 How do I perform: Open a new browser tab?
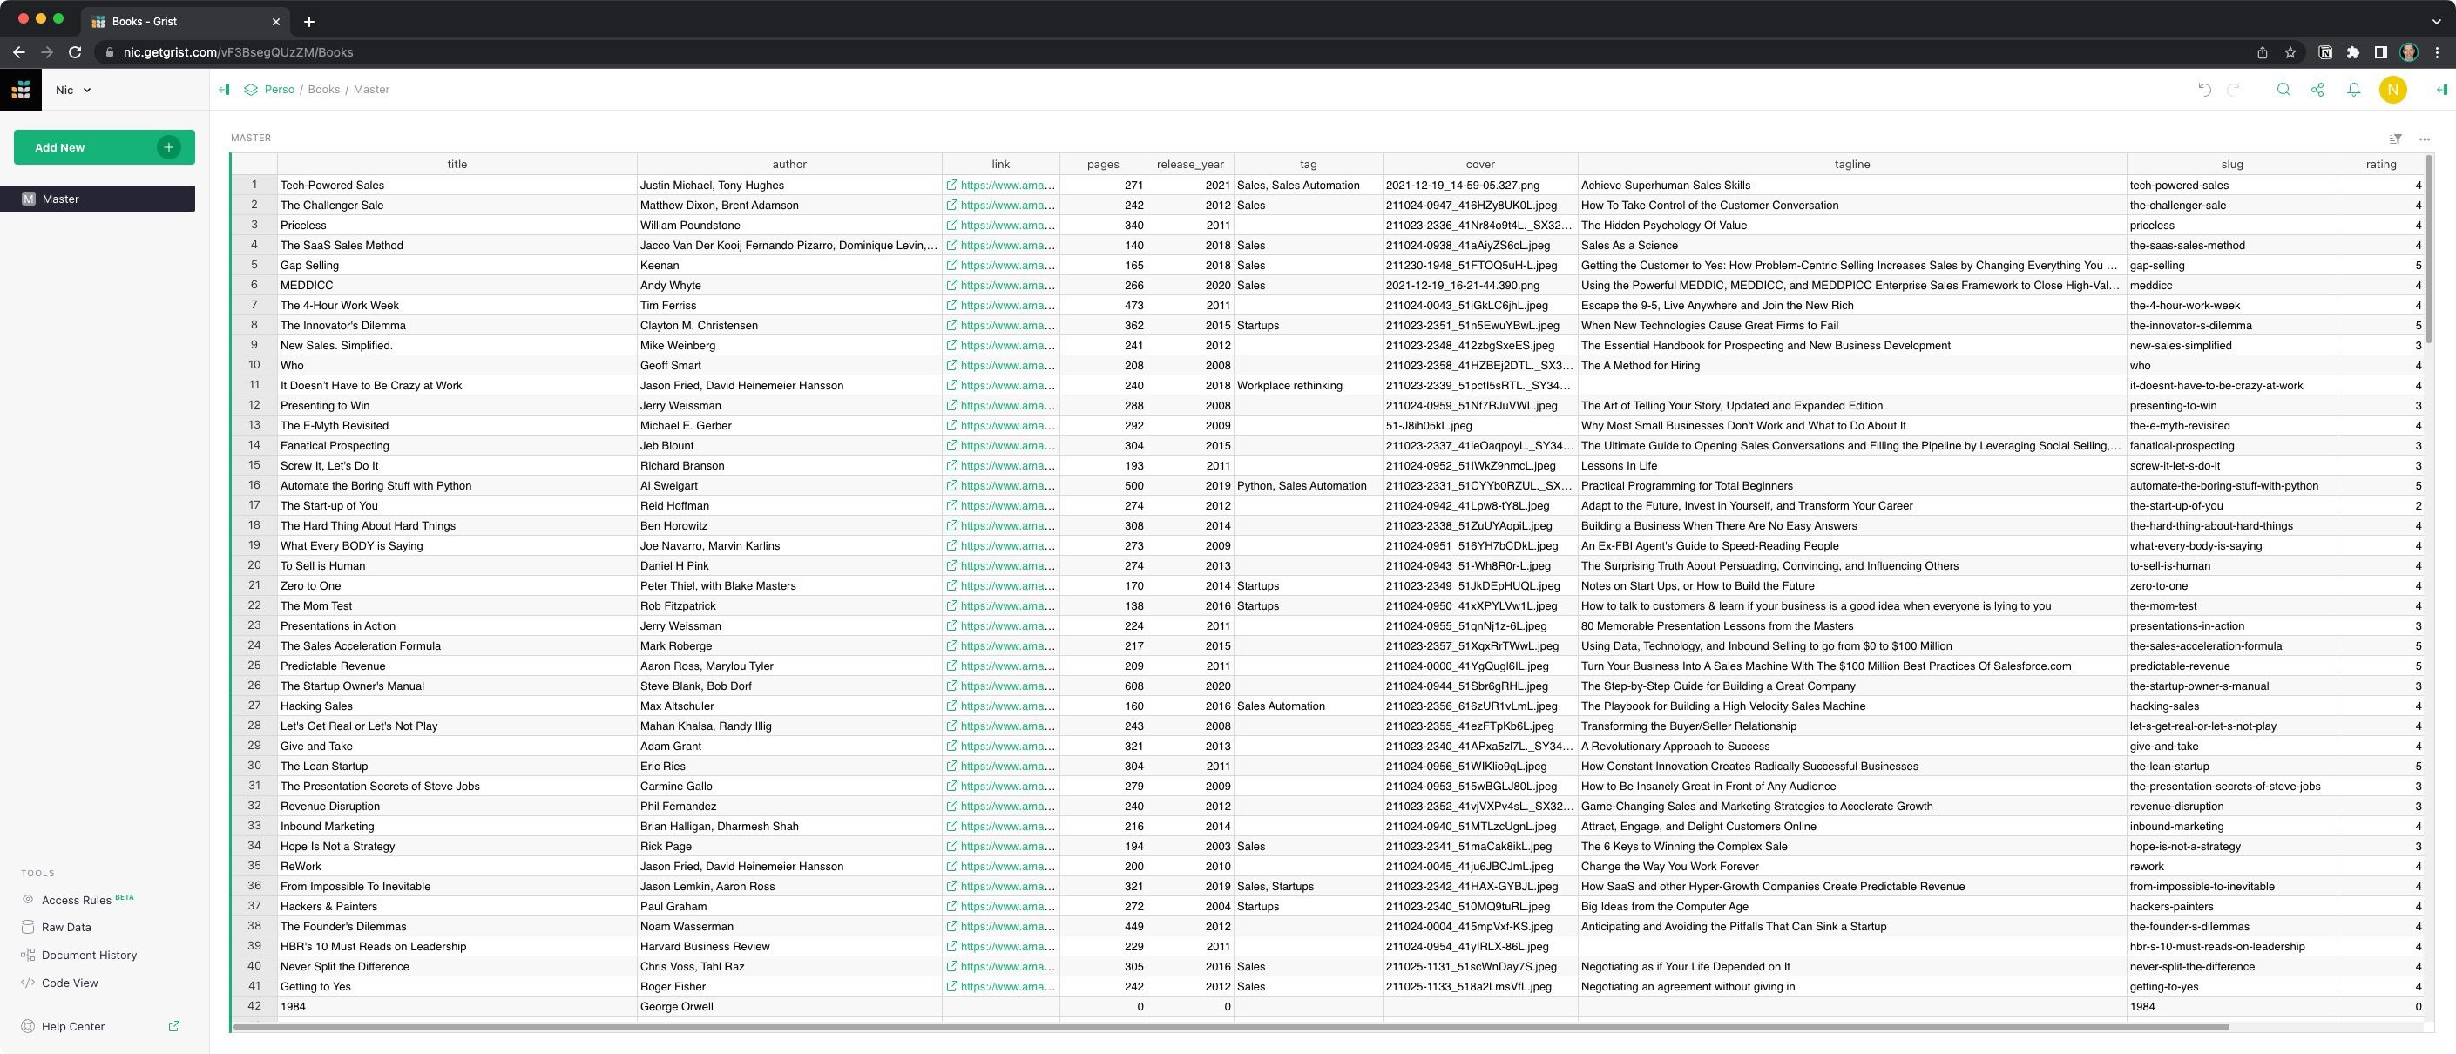[309, 21]
